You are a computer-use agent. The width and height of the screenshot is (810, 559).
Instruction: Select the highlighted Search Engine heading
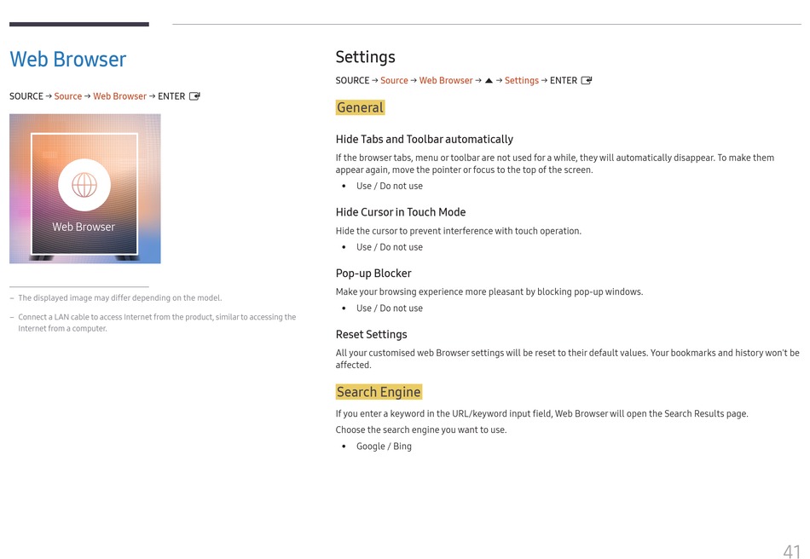379,392
